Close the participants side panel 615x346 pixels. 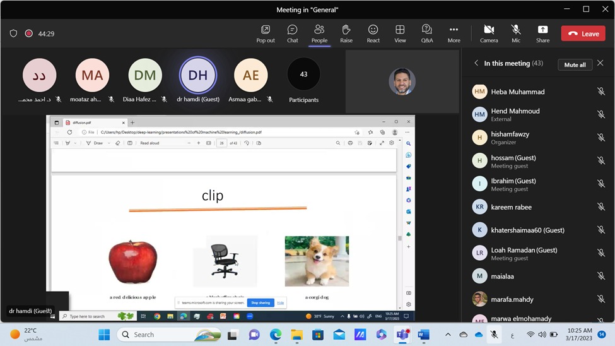click(x=600, y=64)
